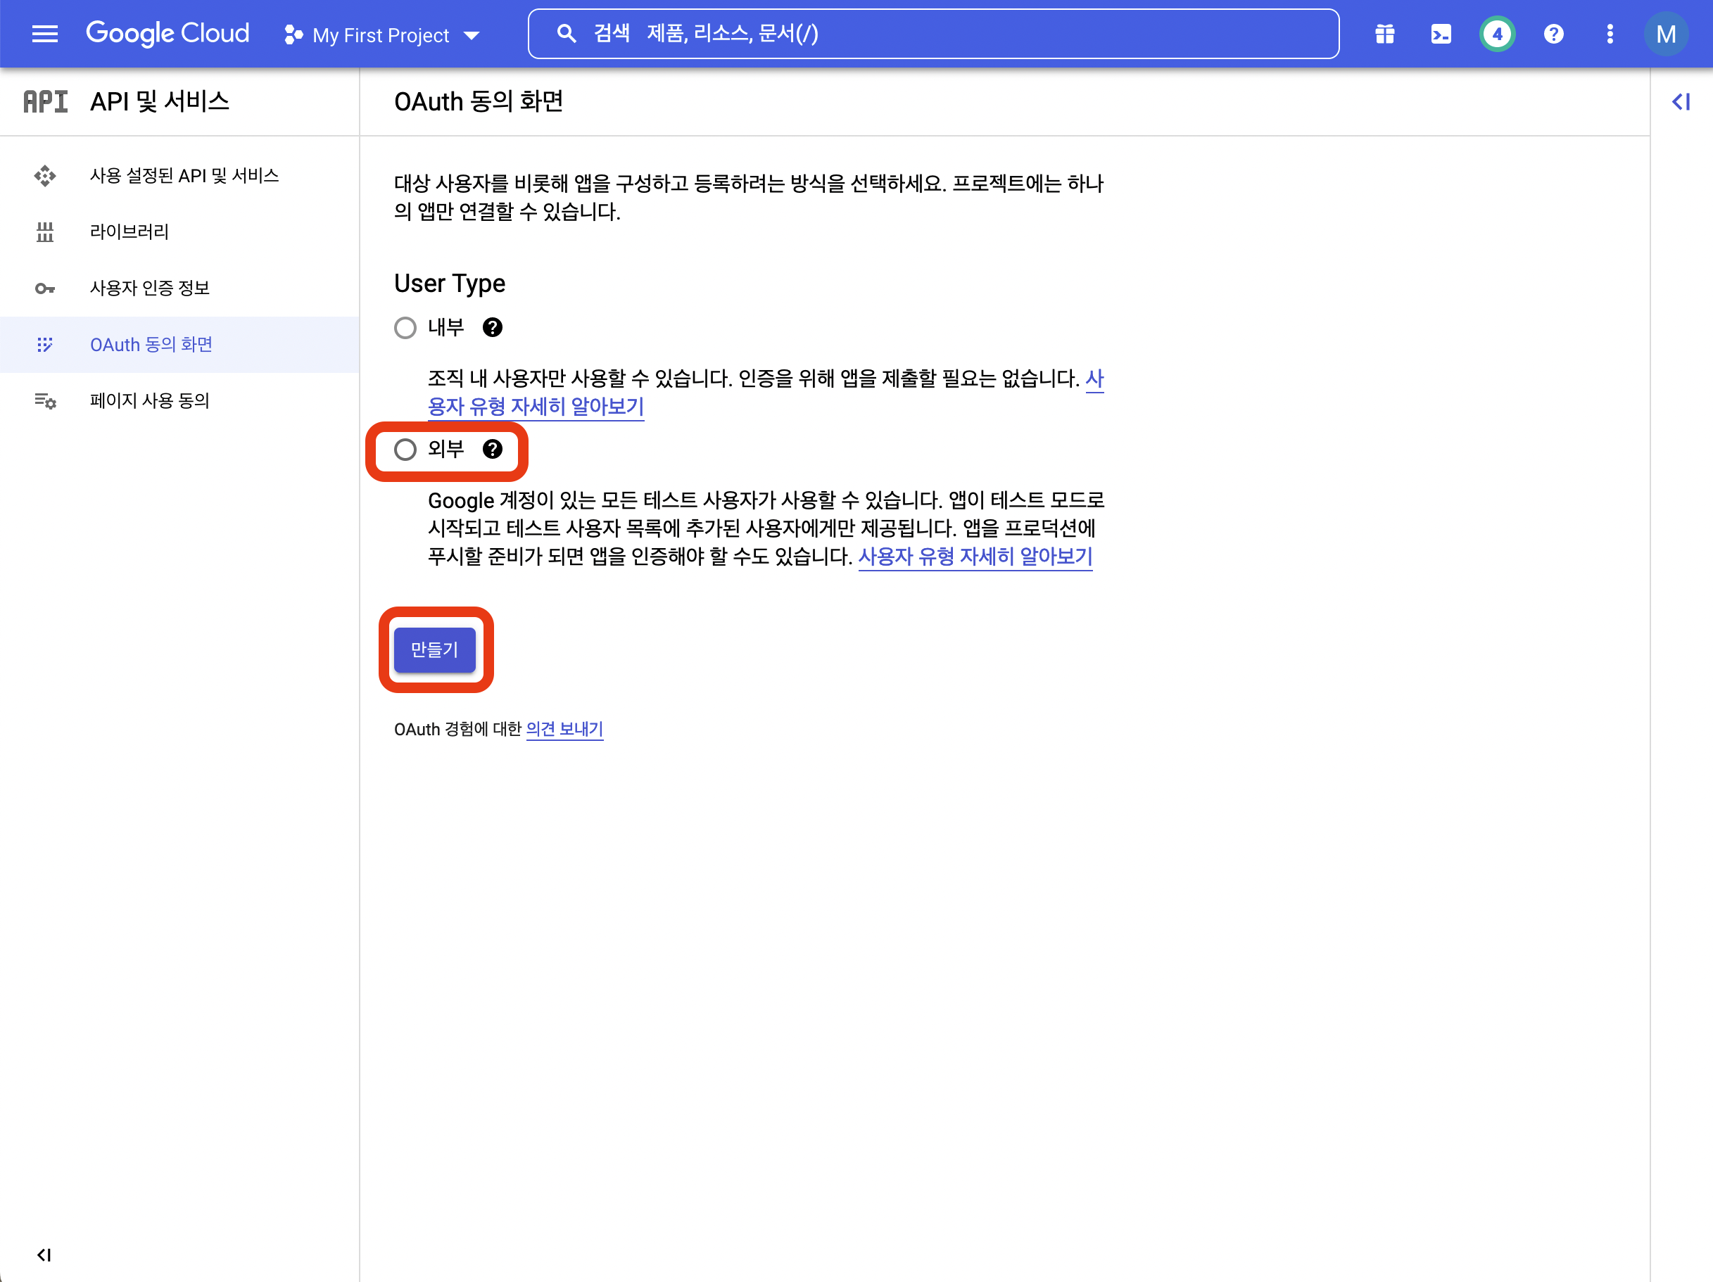
Task: Open the hamburger navigation menu
Action: [x=45, y=34]
